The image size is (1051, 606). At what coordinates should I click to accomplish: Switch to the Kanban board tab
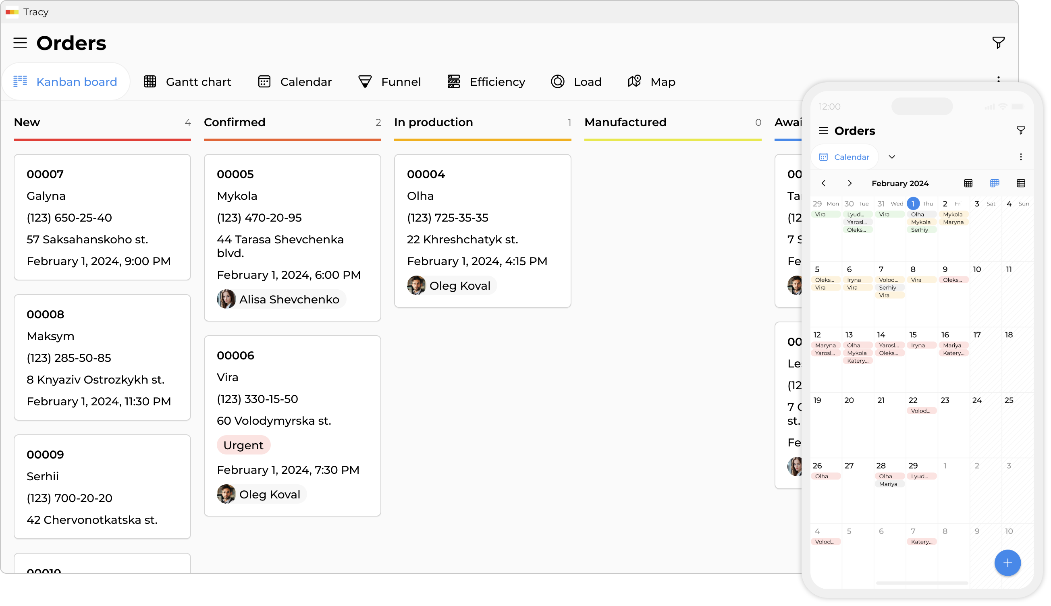(x=65, y=81)
